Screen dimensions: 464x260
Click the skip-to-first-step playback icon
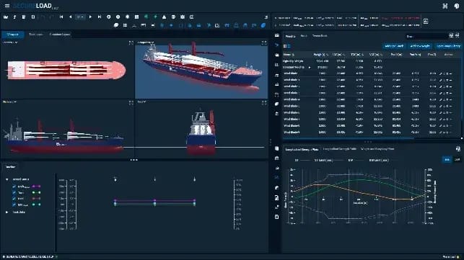61,17
